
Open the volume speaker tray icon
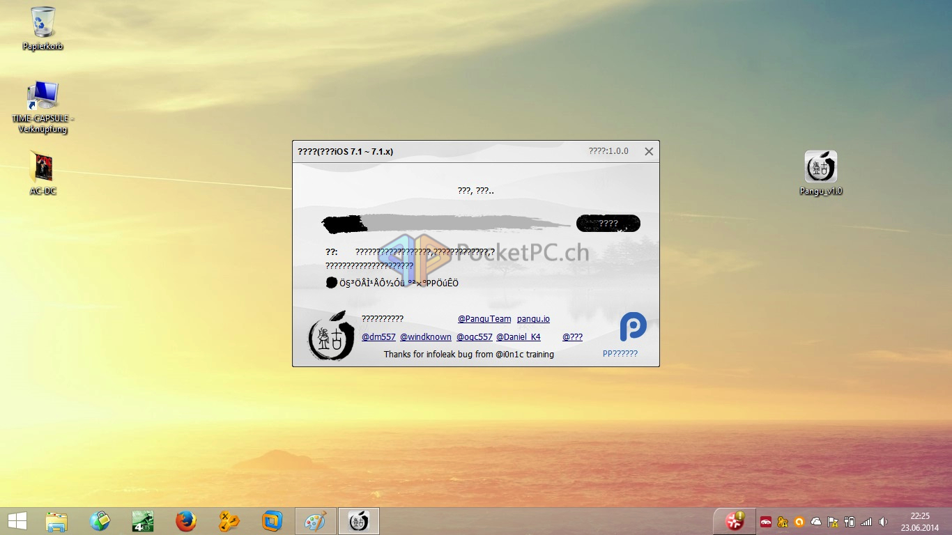pyautogui.click(x=883, y=522)
